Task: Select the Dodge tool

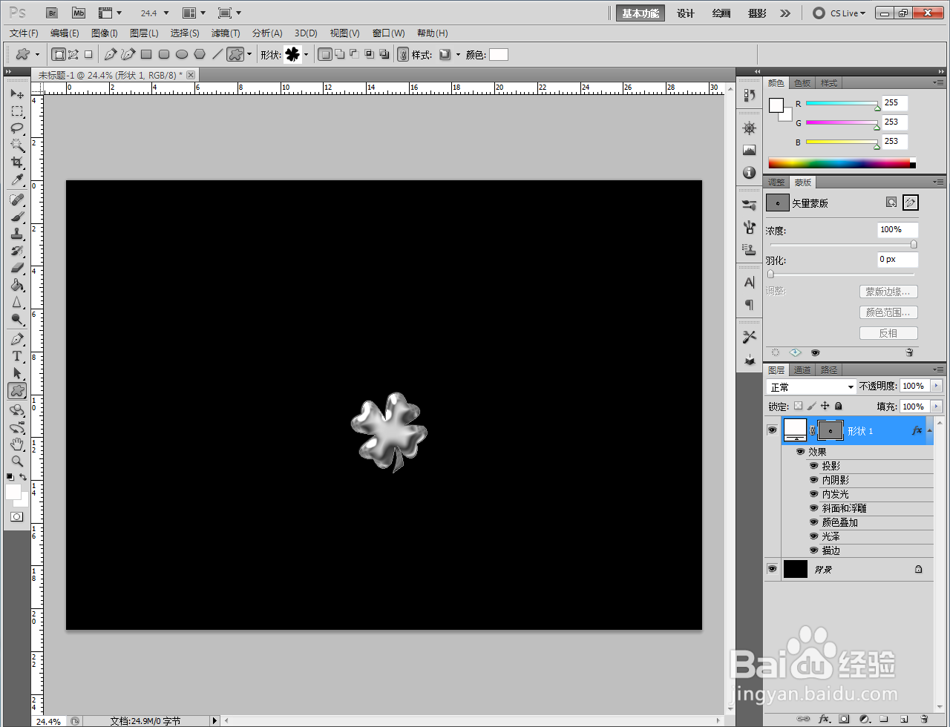Action: (17, 320)
